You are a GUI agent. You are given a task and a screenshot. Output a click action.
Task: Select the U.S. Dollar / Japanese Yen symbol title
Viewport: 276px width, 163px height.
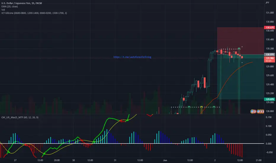(x=22, y=3)
